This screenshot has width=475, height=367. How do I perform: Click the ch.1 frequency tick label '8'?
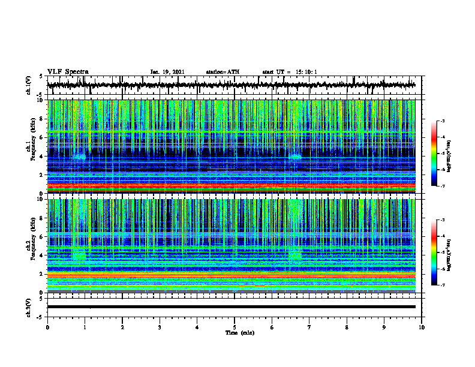tap(41, 119)
